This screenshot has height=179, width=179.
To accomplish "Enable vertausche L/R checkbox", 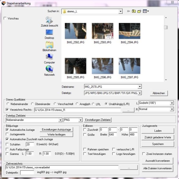I will [114, 149].
